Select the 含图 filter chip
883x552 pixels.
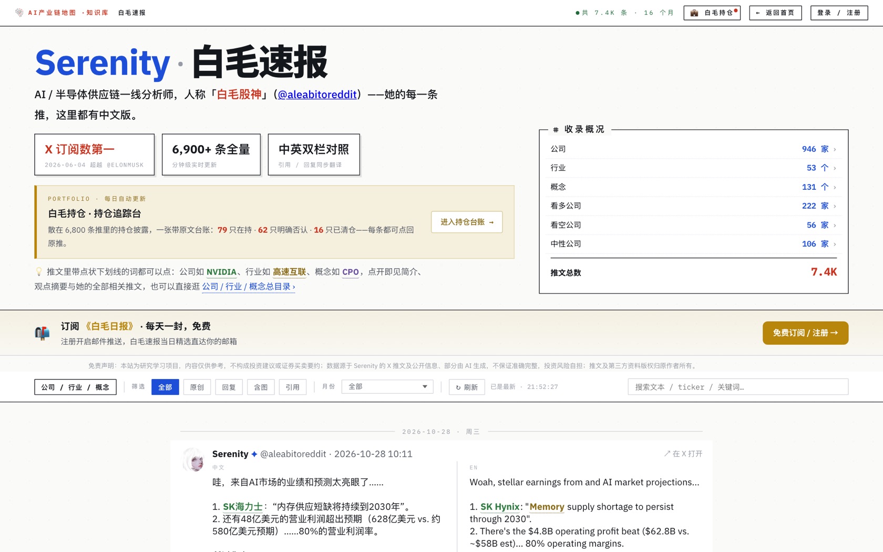click(x=261, y=387)
